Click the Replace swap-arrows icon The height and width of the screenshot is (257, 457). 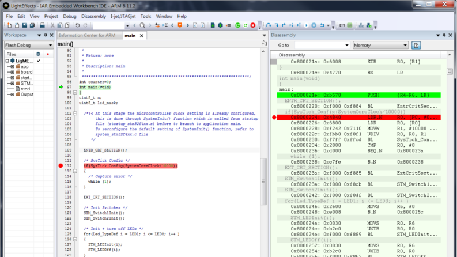157,25
